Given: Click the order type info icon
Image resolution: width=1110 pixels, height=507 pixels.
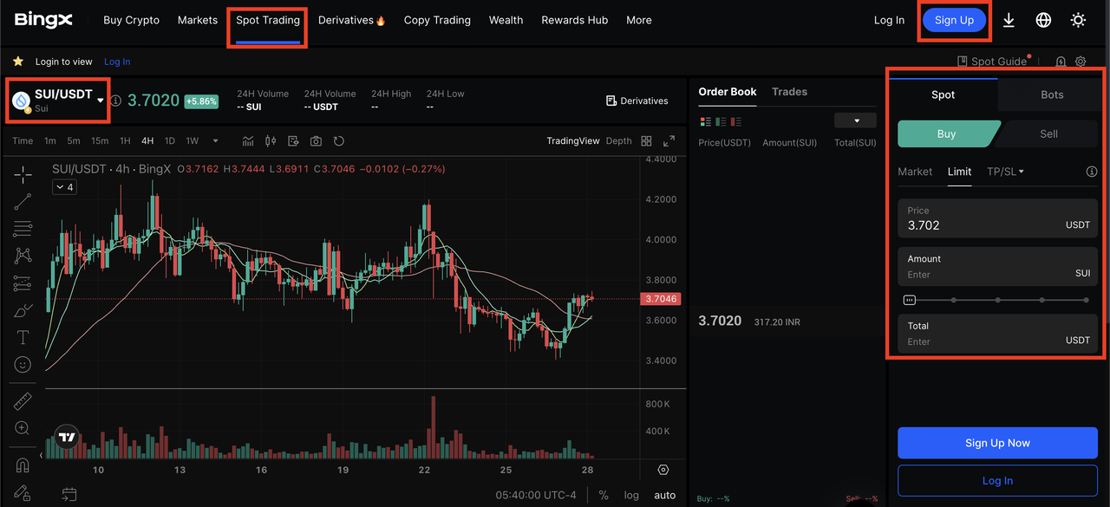Looking at the screenshot, I should tap(1092, 172).
